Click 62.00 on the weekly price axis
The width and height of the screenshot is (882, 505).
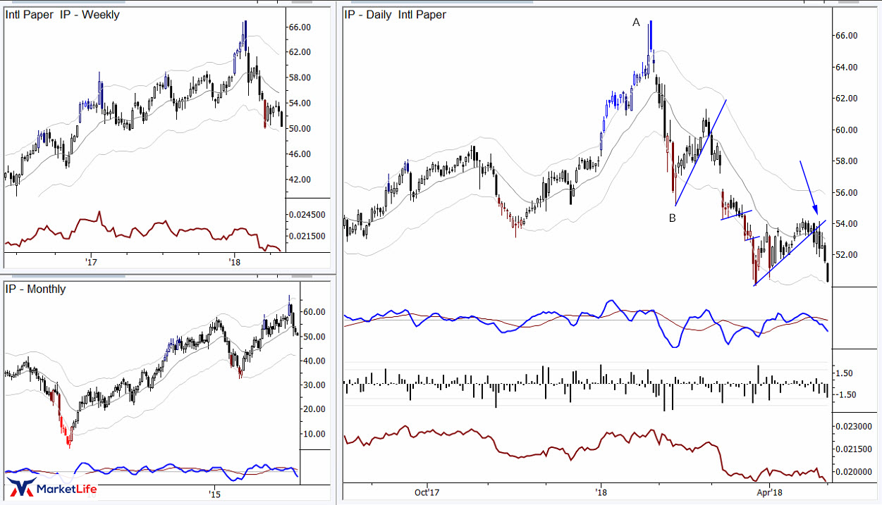[300, 52]
